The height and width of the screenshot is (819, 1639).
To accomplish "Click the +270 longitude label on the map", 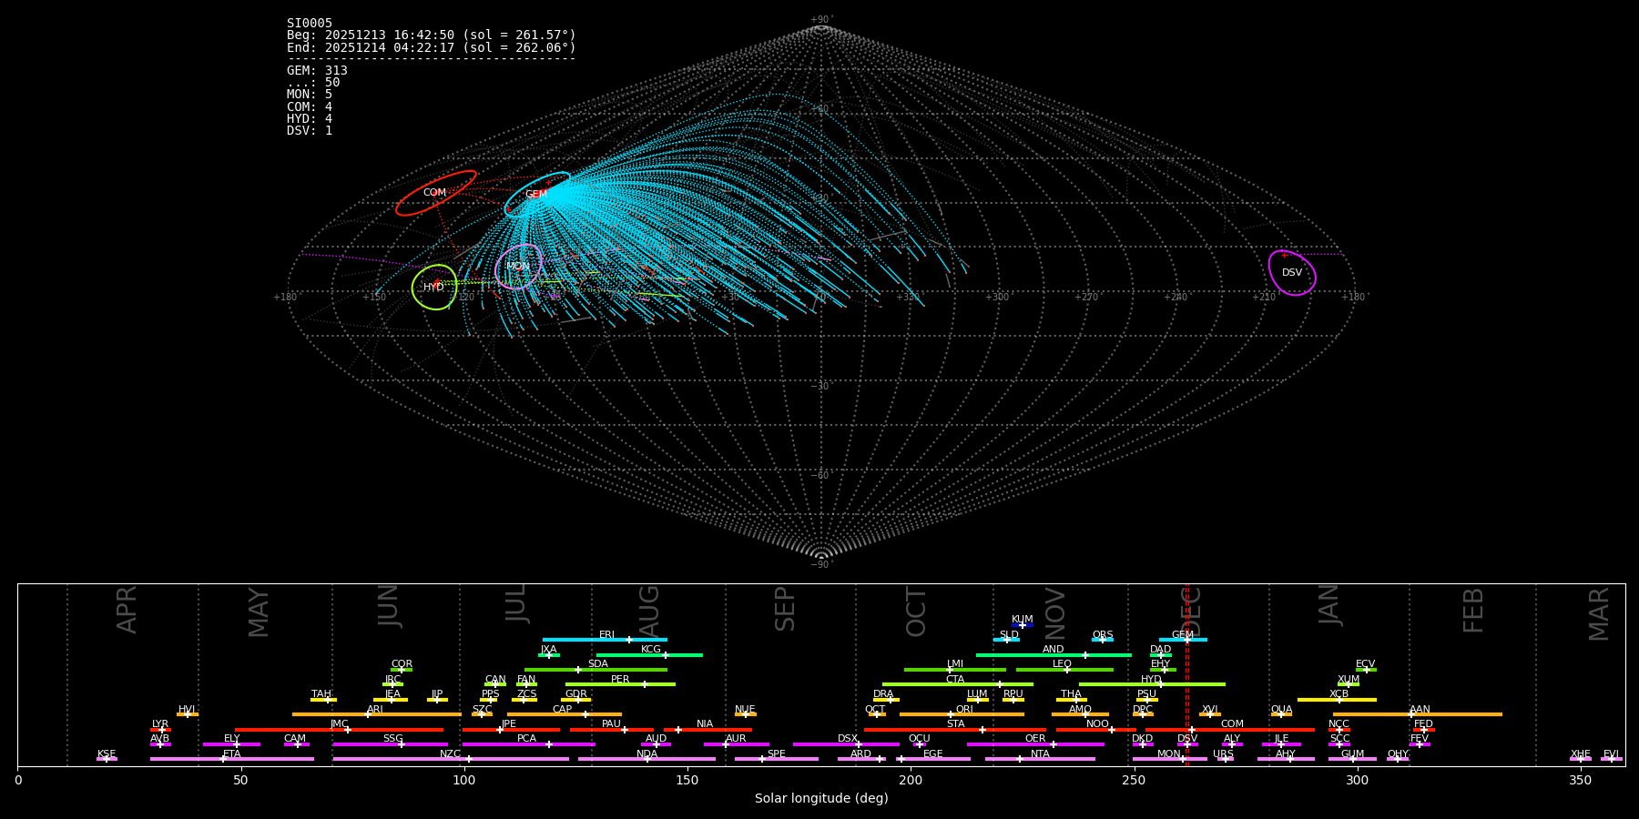I will pos(1086,297).
